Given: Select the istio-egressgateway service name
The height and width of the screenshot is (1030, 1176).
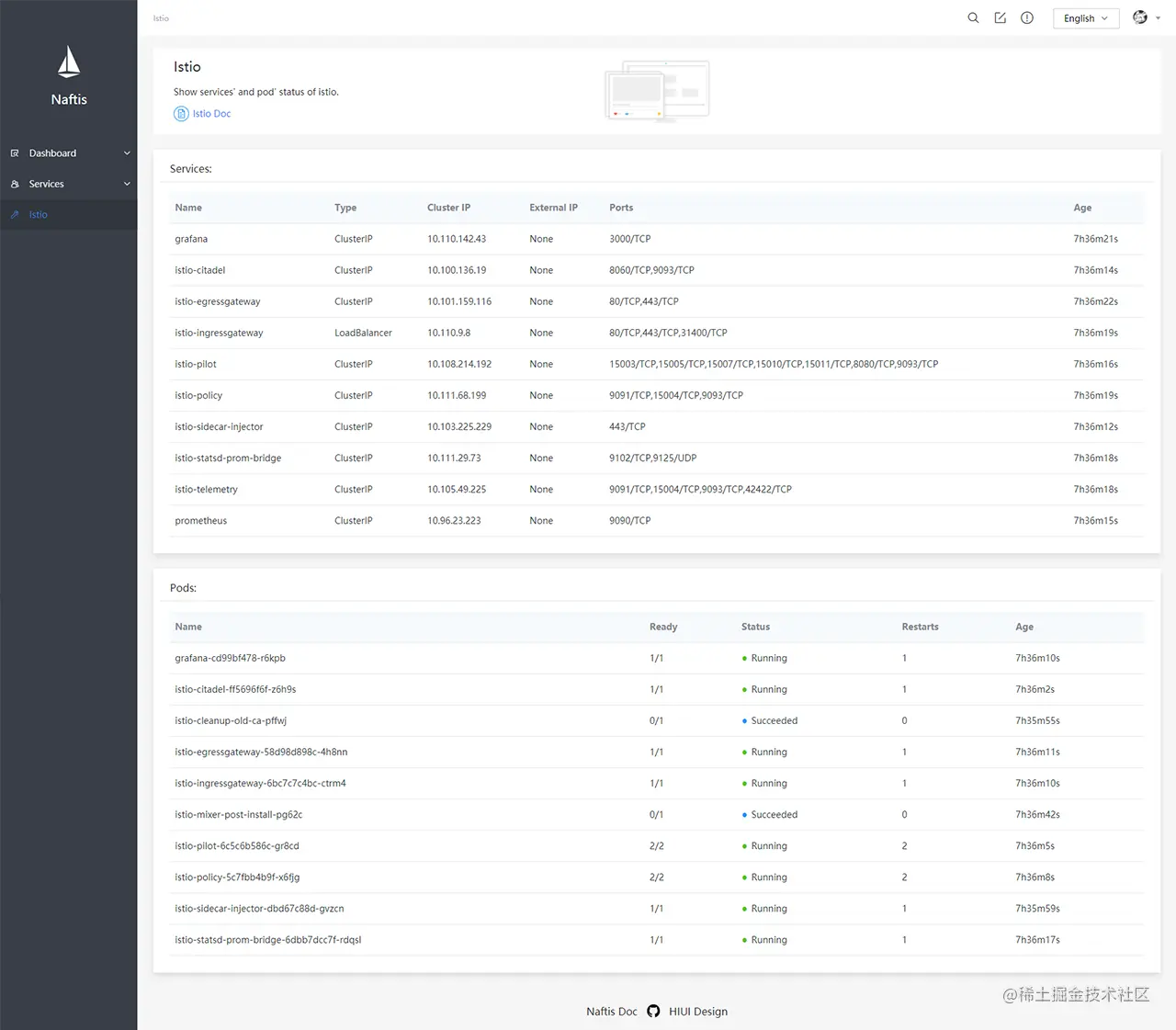Looking at the screenshot, I should coord(218,301).
